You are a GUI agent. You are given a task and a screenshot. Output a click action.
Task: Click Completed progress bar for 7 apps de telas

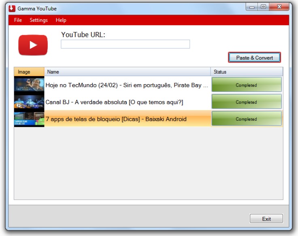click(x=247, y=119)
